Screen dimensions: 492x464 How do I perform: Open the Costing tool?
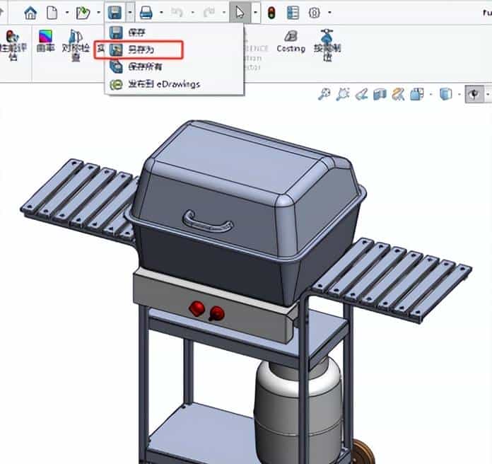click(x=291, y=42)
